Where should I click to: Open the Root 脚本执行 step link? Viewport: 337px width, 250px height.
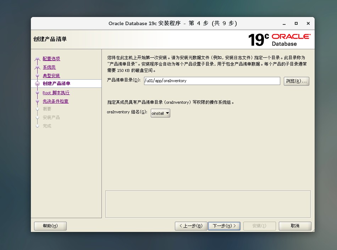coord(56,93)
